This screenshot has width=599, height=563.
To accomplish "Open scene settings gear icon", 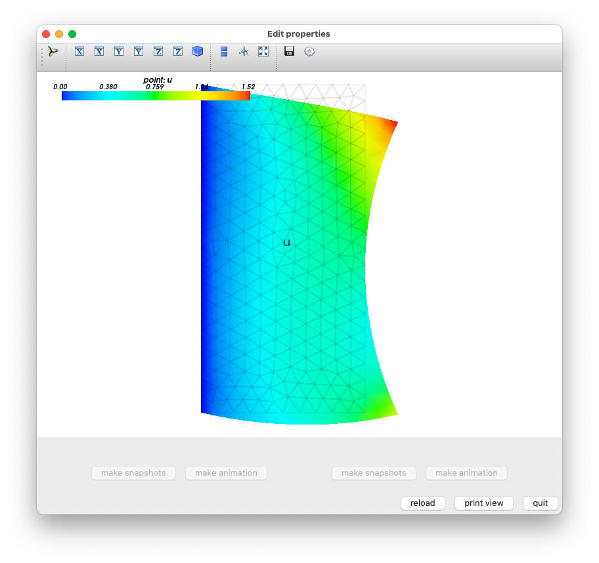I will click(309, 51).
